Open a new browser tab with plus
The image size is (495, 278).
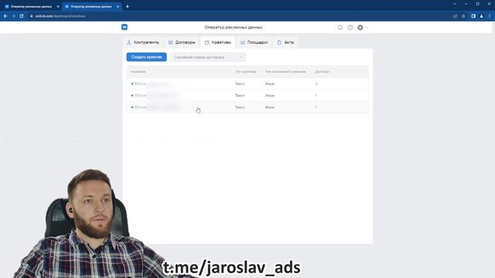127,6
